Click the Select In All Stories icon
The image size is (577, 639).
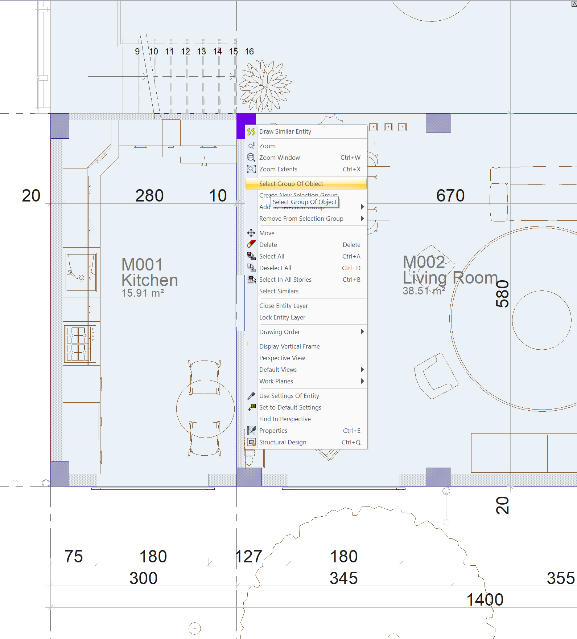point(251,280)
